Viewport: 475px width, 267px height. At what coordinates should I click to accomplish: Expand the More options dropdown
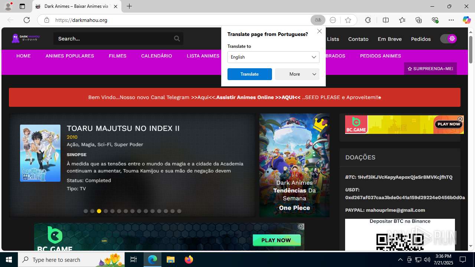297,74
